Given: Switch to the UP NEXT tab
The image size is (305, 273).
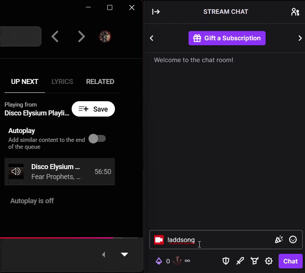Looking at the screenshot, I should [x=25, y=82].
